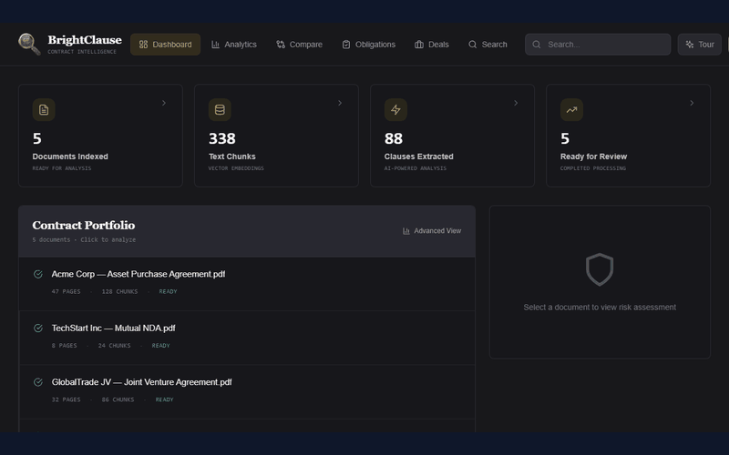Click the READY status for GlobalTrade JV

click(164, 399)
